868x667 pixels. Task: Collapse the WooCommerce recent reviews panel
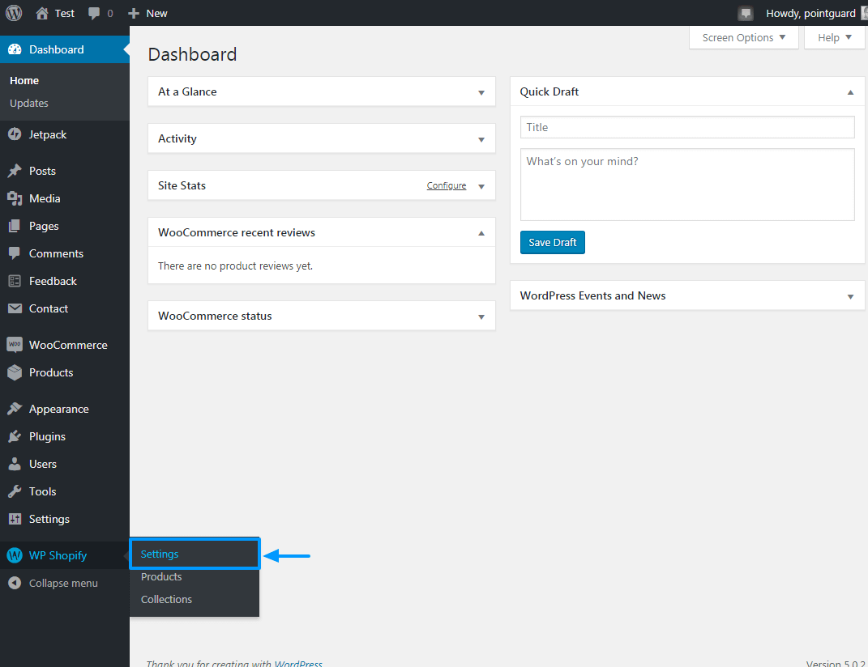point(481,233)
